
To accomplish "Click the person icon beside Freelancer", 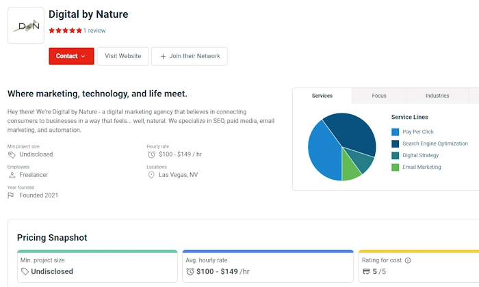I will [12, 175].
